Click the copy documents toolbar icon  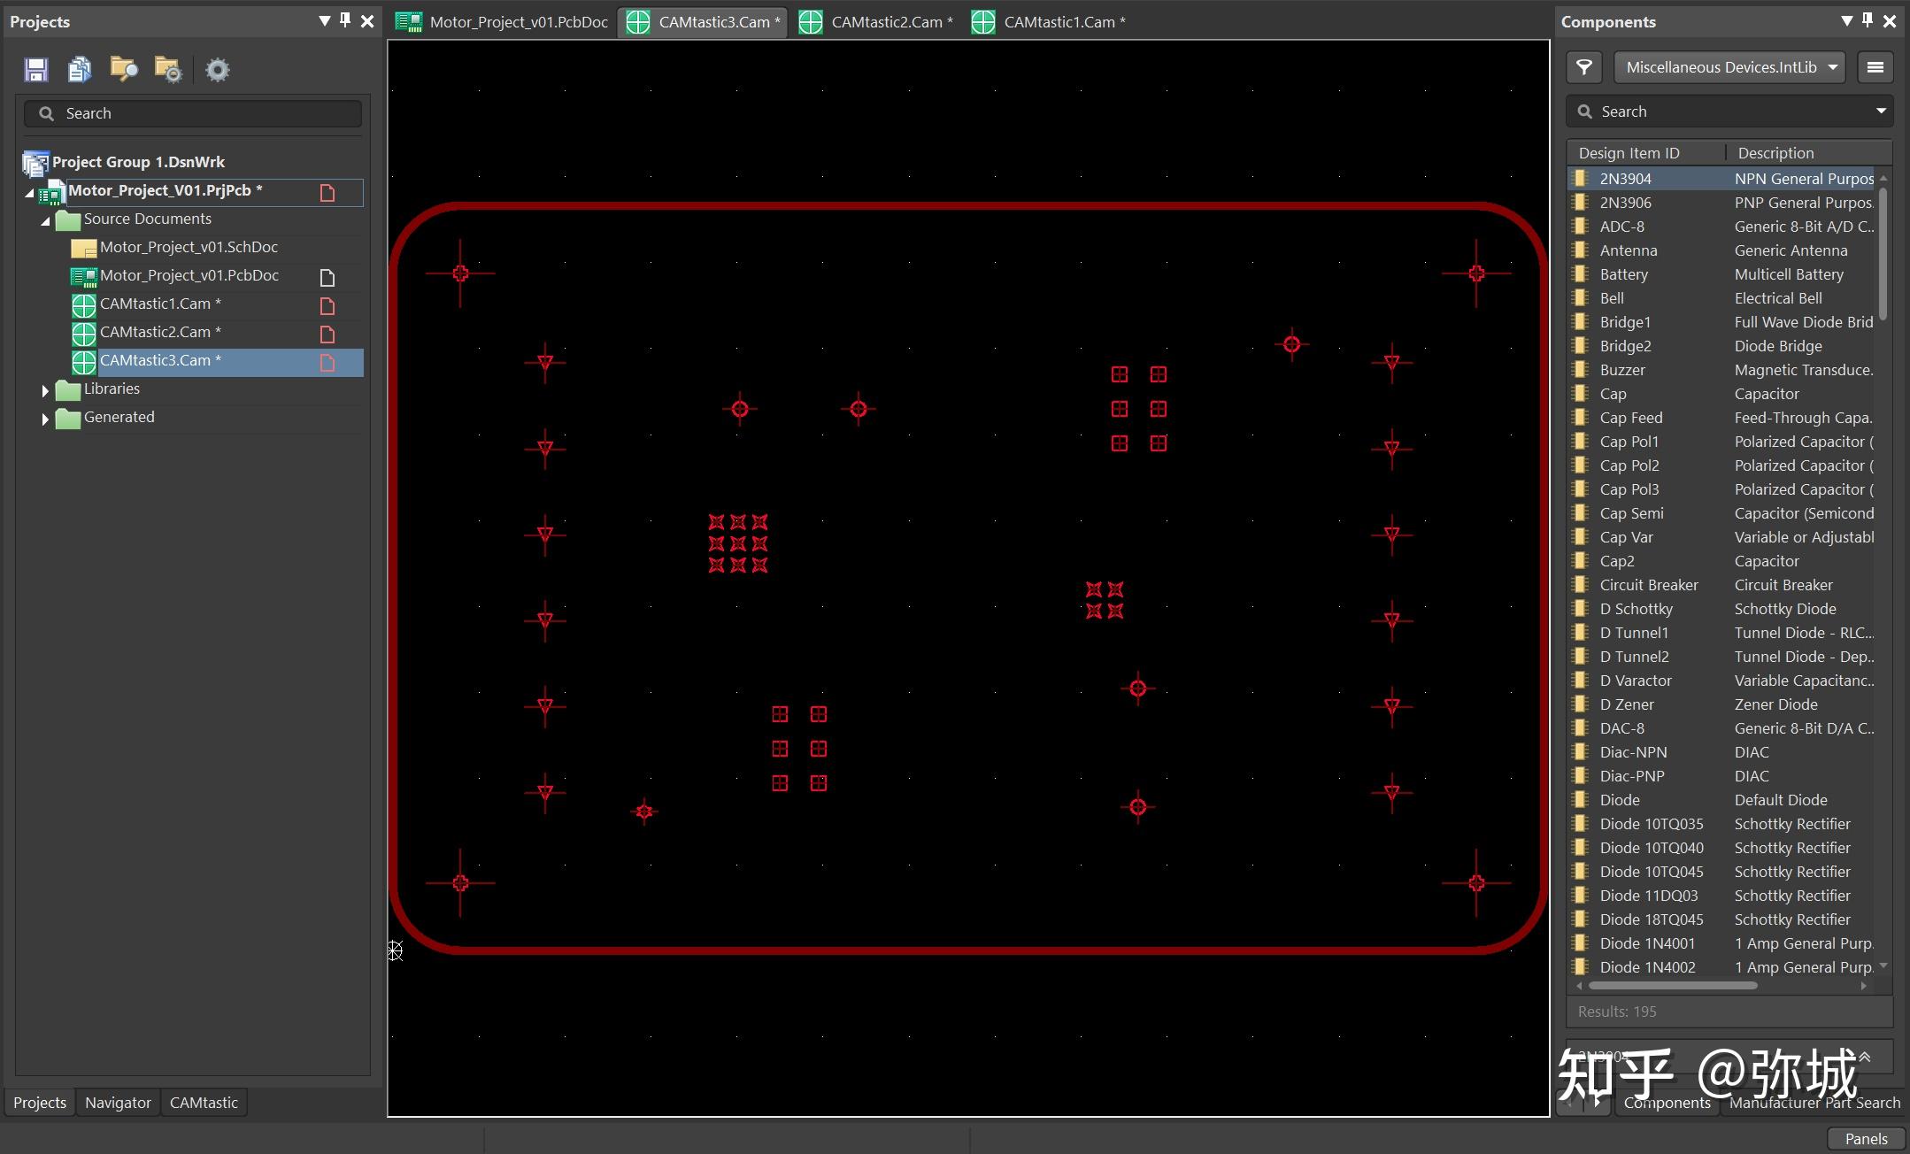tap(80, 69)
